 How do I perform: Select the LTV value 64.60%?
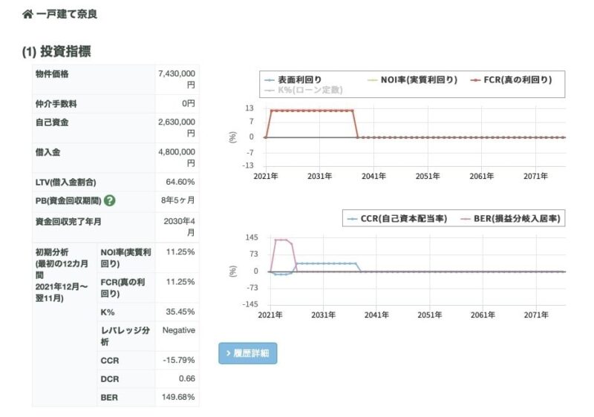click(180, 182)
